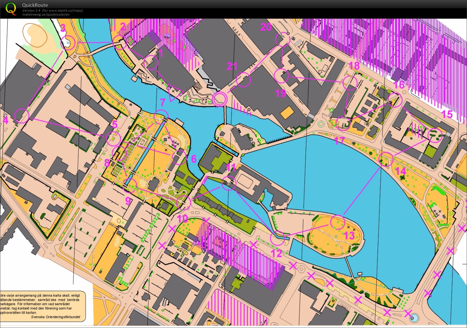Click control number 15 label
The image size is (467, 328).
(x=447, y=114)
